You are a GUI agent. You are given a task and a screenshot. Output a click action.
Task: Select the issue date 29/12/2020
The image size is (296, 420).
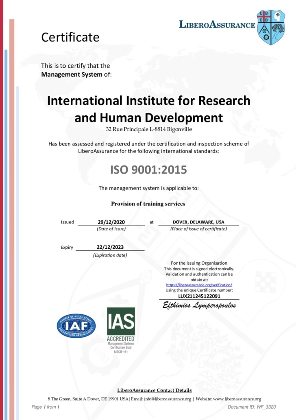click(x=111, y=222)
